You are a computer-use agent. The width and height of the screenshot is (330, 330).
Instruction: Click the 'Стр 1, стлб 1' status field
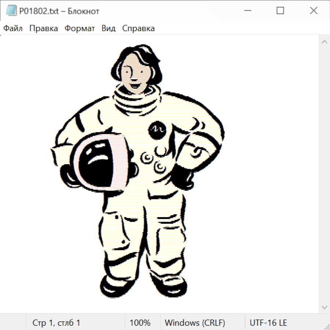pyautogui.click(x=56, y=323)
